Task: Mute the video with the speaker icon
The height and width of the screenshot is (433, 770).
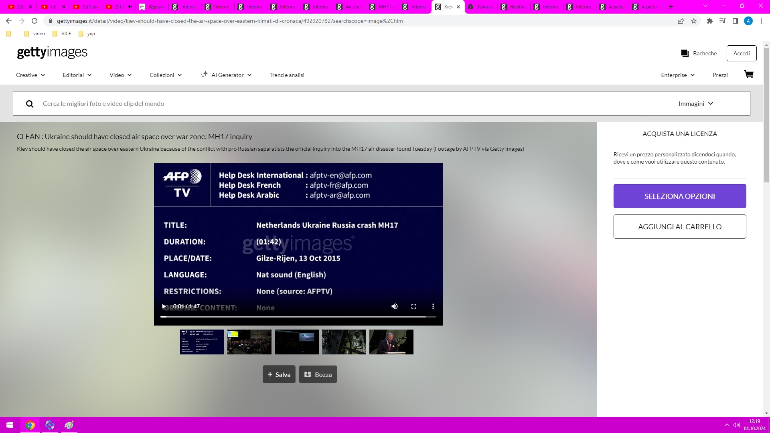Action: (395, 306)
